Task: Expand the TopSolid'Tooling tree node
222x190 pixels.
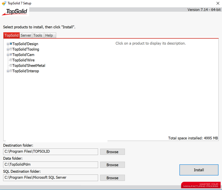Action: tap(8, 49)
